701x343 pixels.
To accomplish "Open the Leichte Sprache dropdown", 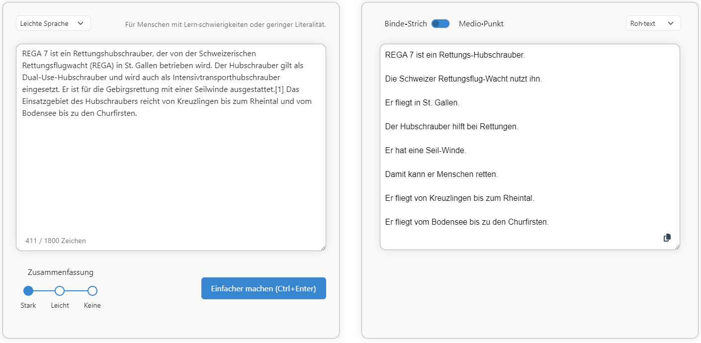I will pos(53,23).
